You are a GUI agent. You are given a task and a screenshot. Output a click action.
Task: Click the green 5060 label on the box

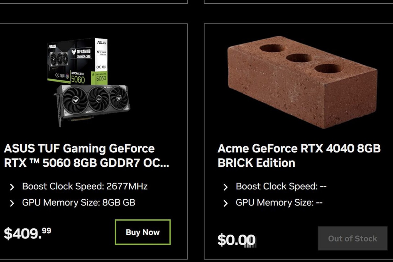click(x=101, y=78)
